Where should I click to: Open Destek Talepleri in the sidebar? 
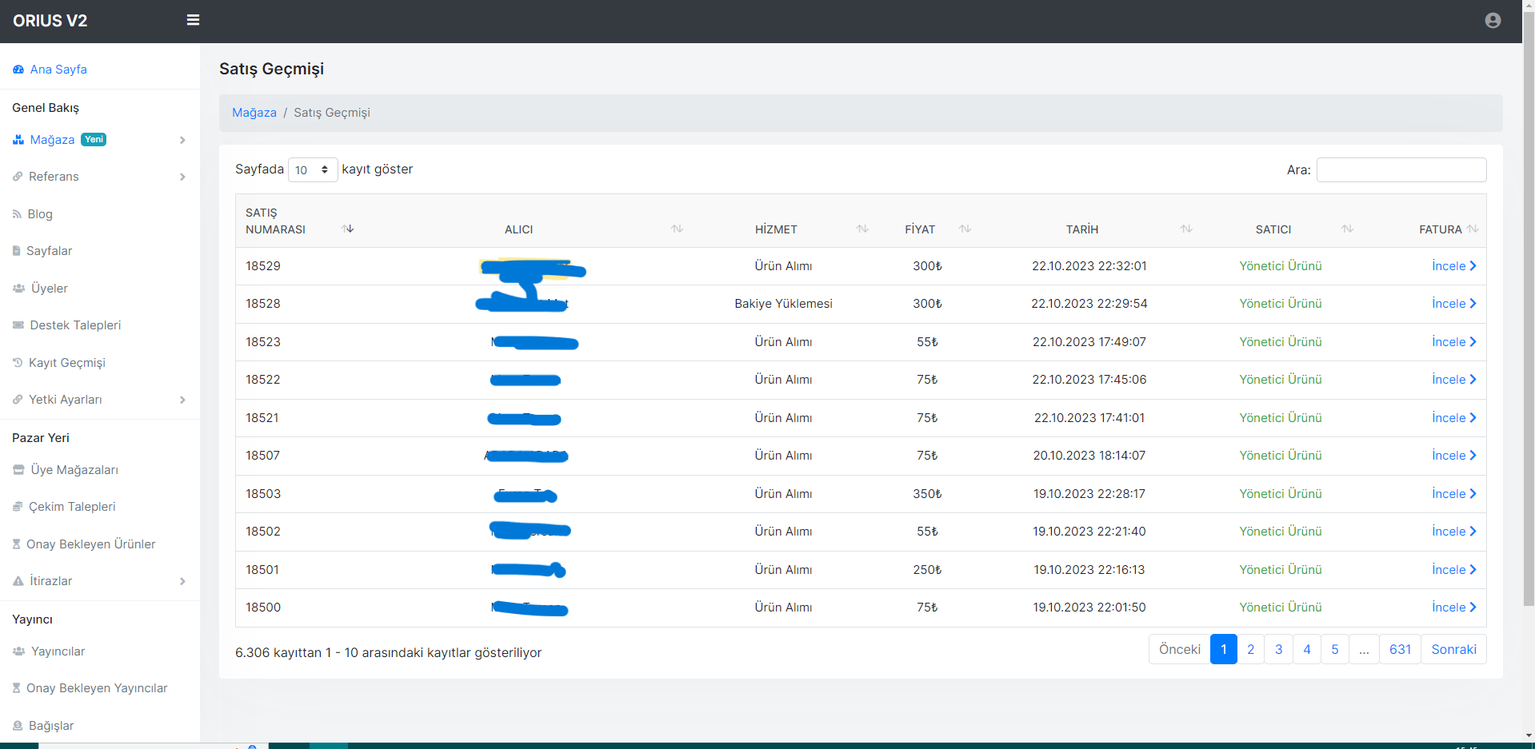click(75, 325)
